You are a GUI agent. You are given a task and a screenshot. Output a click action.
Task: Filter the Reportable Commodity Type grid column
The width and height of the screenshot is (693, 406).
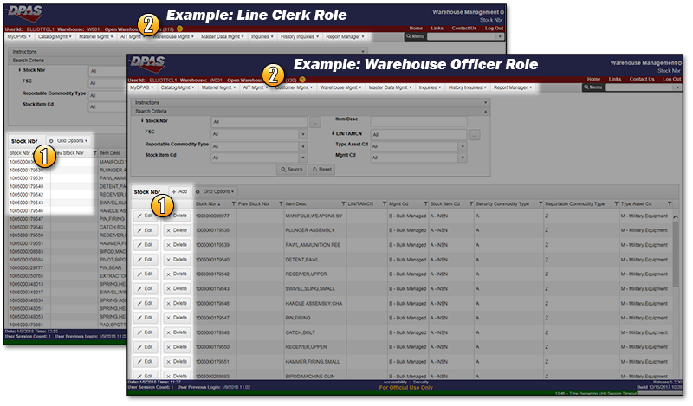(x=616, y=204)
